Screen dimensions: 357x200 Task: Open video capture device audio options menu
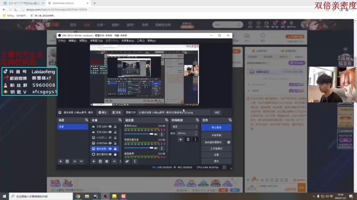pos(162,148)
